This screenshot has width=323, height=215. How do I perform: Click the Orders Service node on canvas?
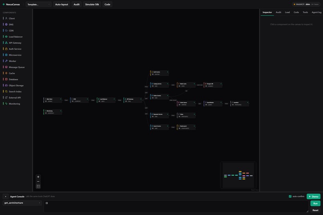pyautogui.click(x=159, y=97)
